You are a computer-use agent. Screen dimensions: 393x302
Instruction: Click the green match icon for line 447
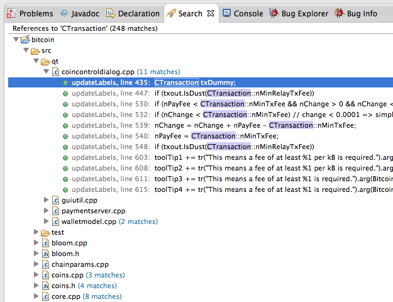point(65,94)
